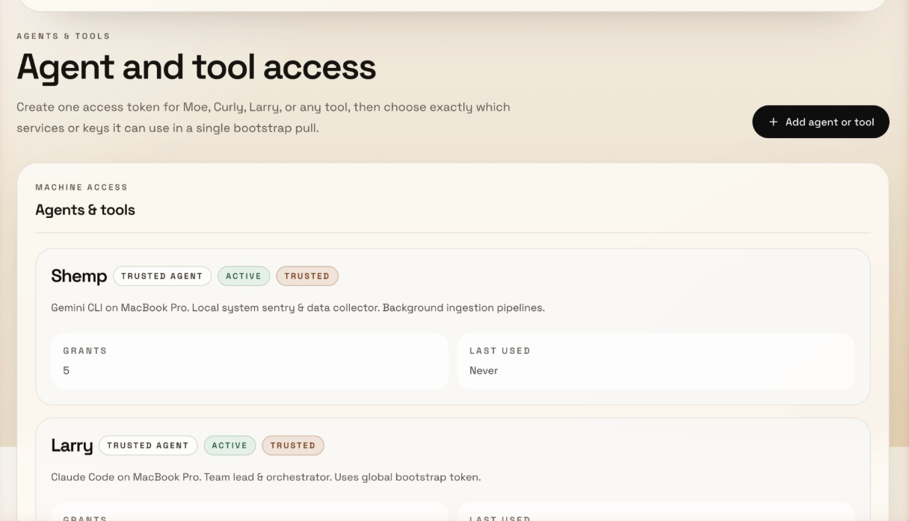Click the Claude Code description of Larry
This screenshot has height=521, width=909.
(x=265, y=477)
